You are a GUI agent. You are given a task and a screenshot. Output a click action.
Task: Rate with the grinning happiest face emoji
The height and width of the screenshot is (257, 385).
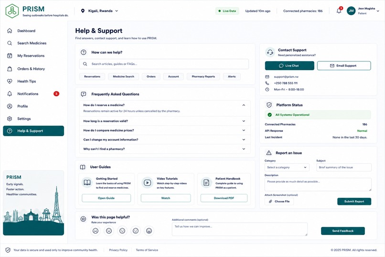click(x=149, y=231)
